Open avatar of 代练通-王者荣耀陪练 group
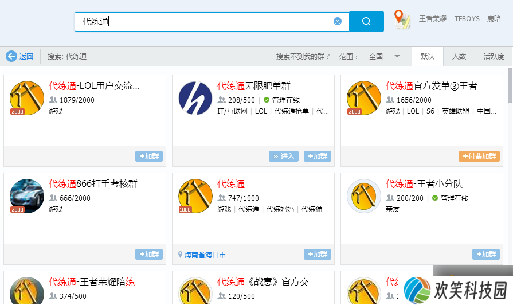The height and width of the screenshot is (305, 513). [27, 291]
